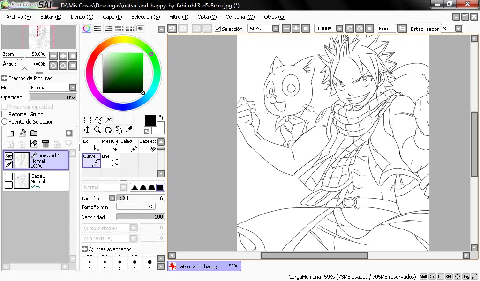Toggle the swatches grid panel
The height and width of the screenshot is (281, 480).
(129, 29)
